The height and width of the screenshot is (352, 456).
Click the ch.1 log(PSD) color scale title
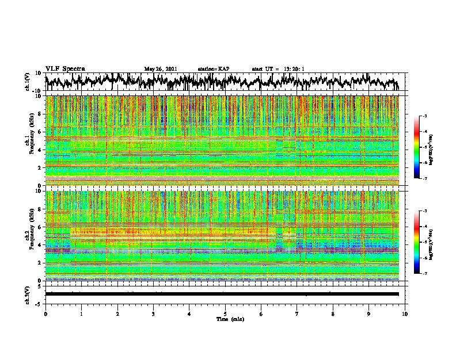coord(431,150)
